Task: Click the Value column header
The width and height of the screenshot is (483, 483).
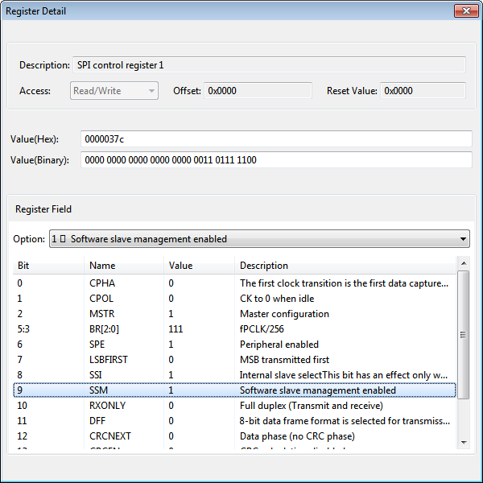Action: tap(199, 265)
